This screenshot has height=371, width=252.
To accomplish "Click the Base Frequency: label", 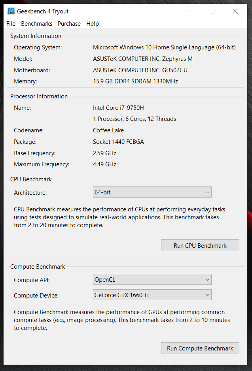I will 34,153.
